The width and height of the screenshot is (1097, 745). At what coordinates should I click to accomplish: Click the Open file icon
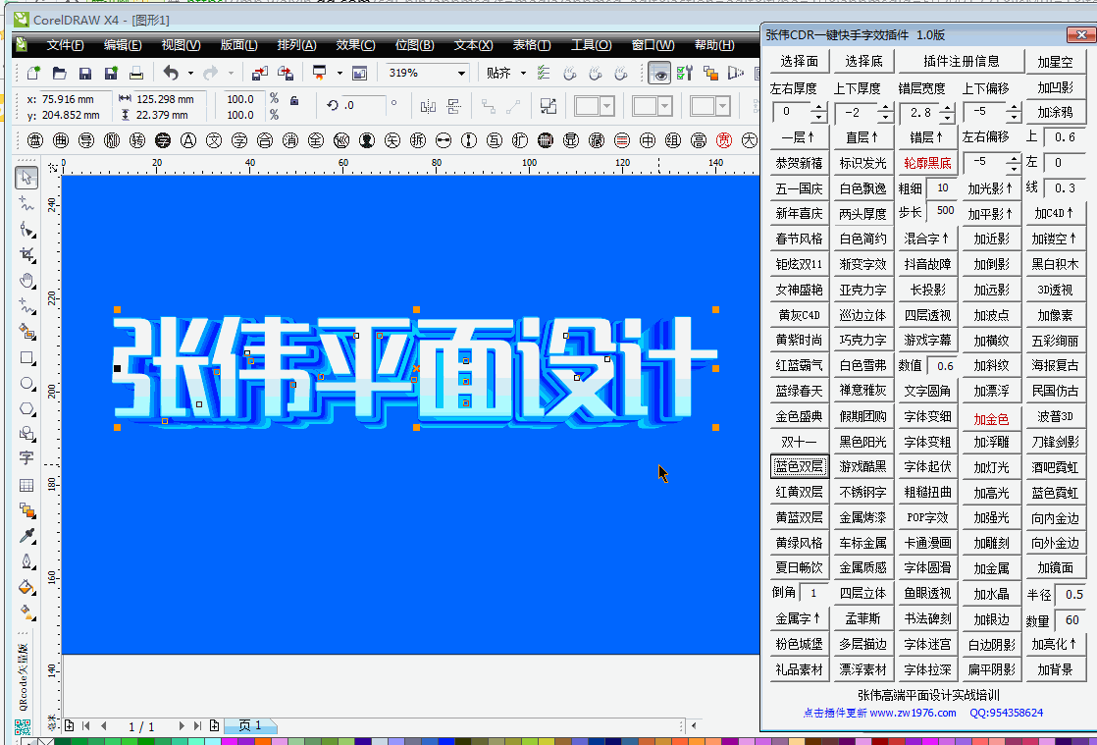click(x=60, y=73)
